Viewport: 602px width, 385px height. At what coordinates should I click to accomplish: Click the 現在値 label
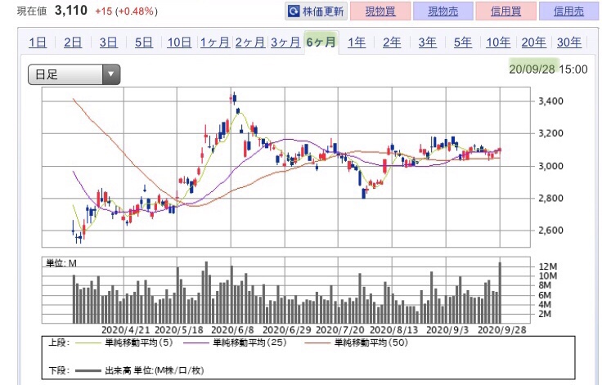pos(32,11)
